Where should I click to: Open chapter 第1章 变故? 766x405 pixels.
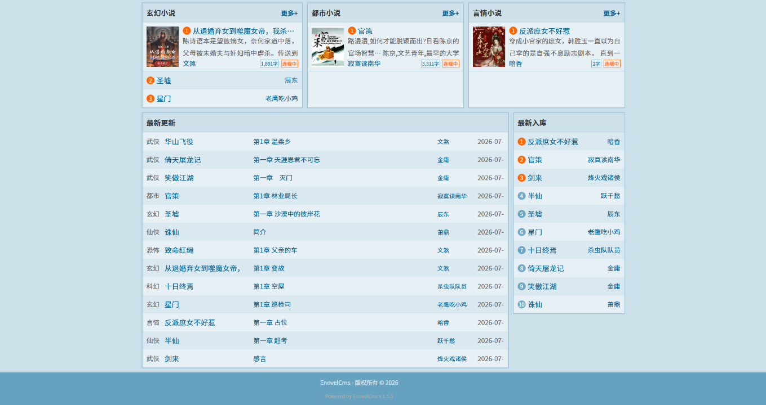[269, 268]
